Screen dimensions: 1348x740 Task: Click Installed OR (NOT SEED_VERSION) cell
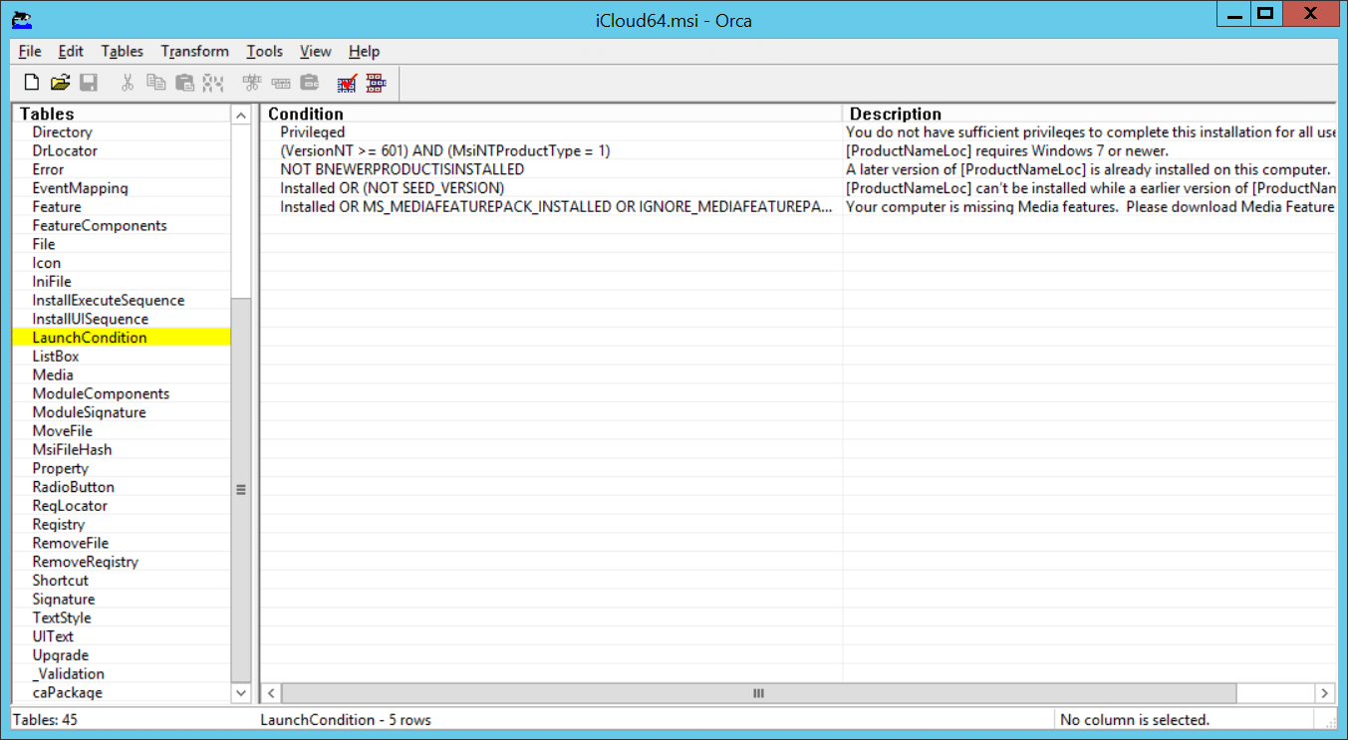point(552,188)
